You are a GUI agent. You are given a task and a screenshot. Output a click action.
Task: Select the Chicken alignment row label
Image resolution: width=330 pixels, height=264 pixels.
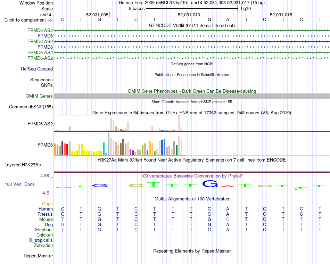[x=44, y=235]
